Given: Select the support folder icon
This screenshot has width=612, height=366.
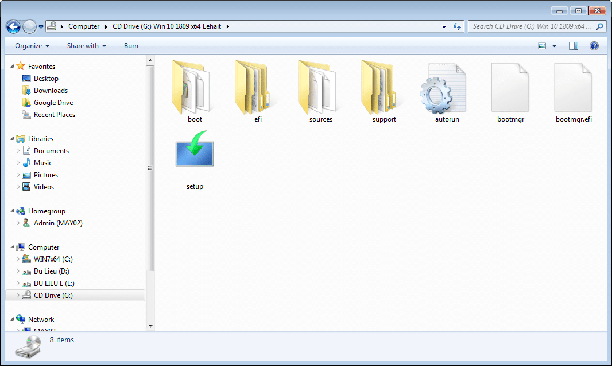Looking at the screenshot, I should click(x=380, y=87).
